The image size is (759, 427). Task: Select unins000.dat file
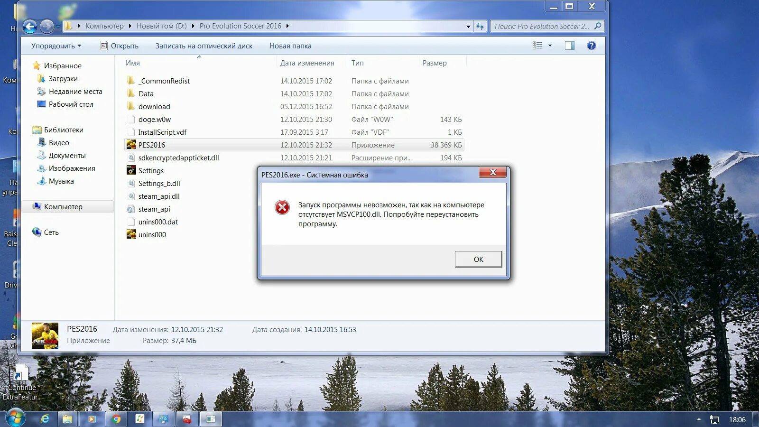pyautogui.click(x=158, y=222)
